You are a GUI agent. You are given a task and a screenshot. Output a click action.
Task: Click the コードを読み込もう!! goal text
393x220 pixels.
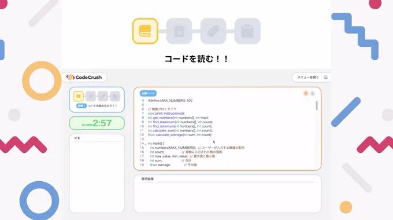pyautogui.click(x=102, y=106)
